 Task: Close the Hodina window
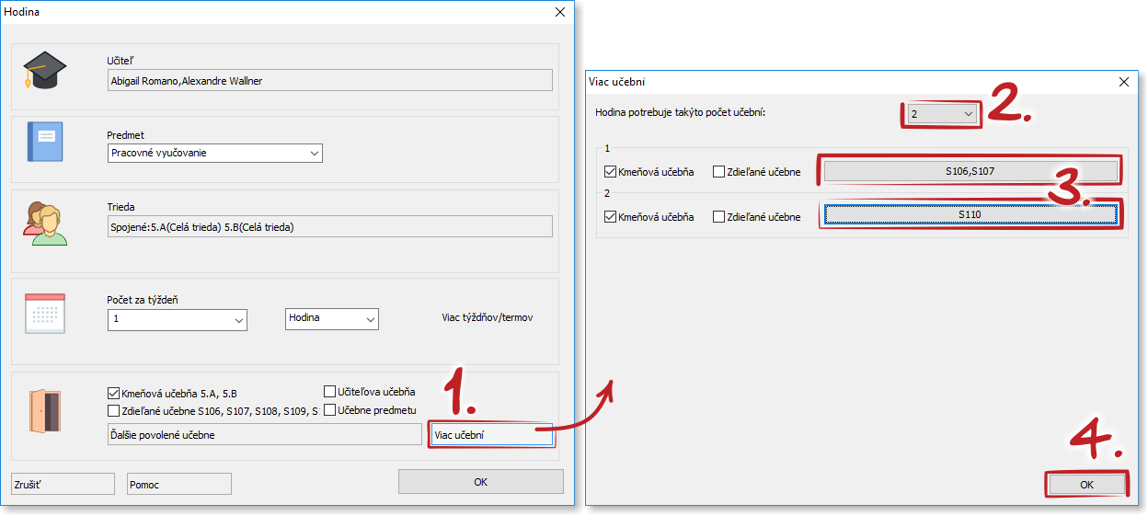pyautogui.click(x=559, y=12)
